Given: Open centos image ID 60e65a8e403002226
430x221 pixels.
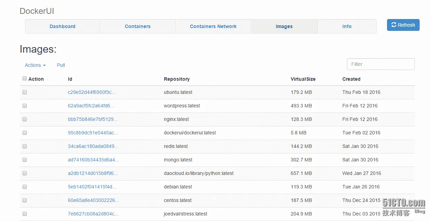Looking at the screenshot, I should pyautogui.click(x=93, y=200).
